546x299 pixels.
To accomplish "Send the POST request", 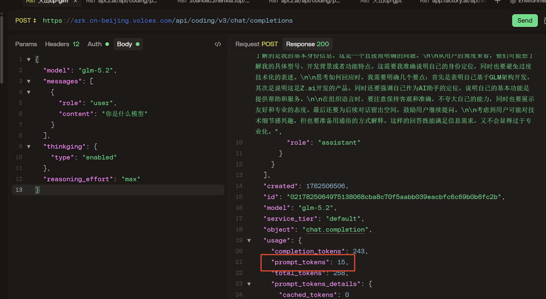I will pos(525,21).
